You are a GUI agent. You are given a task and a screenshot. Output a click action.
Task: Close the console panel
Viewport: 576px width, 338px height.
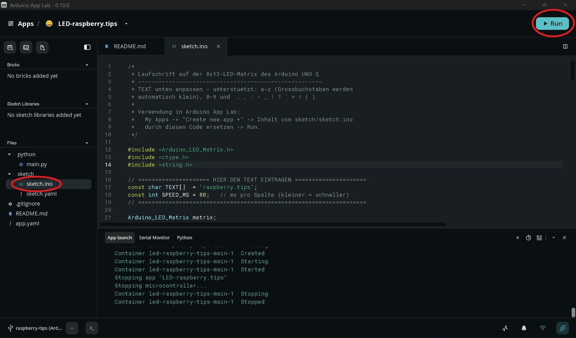click(564, 238)
